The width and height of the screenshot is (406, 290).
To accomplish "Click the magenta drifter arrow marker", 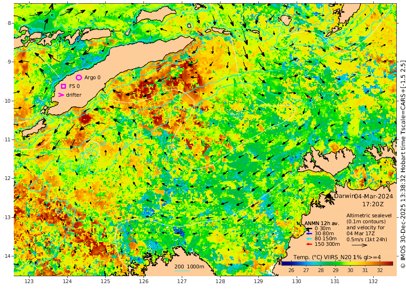I will [61, 95].
